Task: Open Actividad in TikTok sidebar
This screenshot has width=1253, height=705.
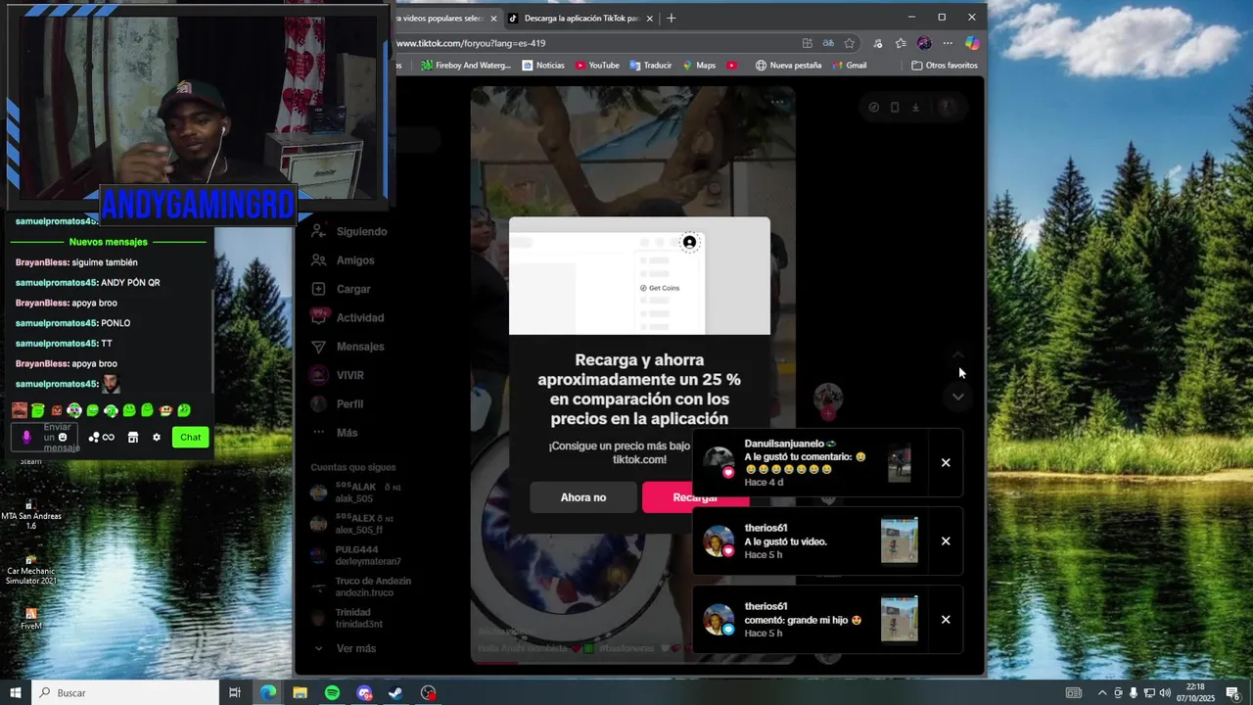Action: tap(348, 317)
